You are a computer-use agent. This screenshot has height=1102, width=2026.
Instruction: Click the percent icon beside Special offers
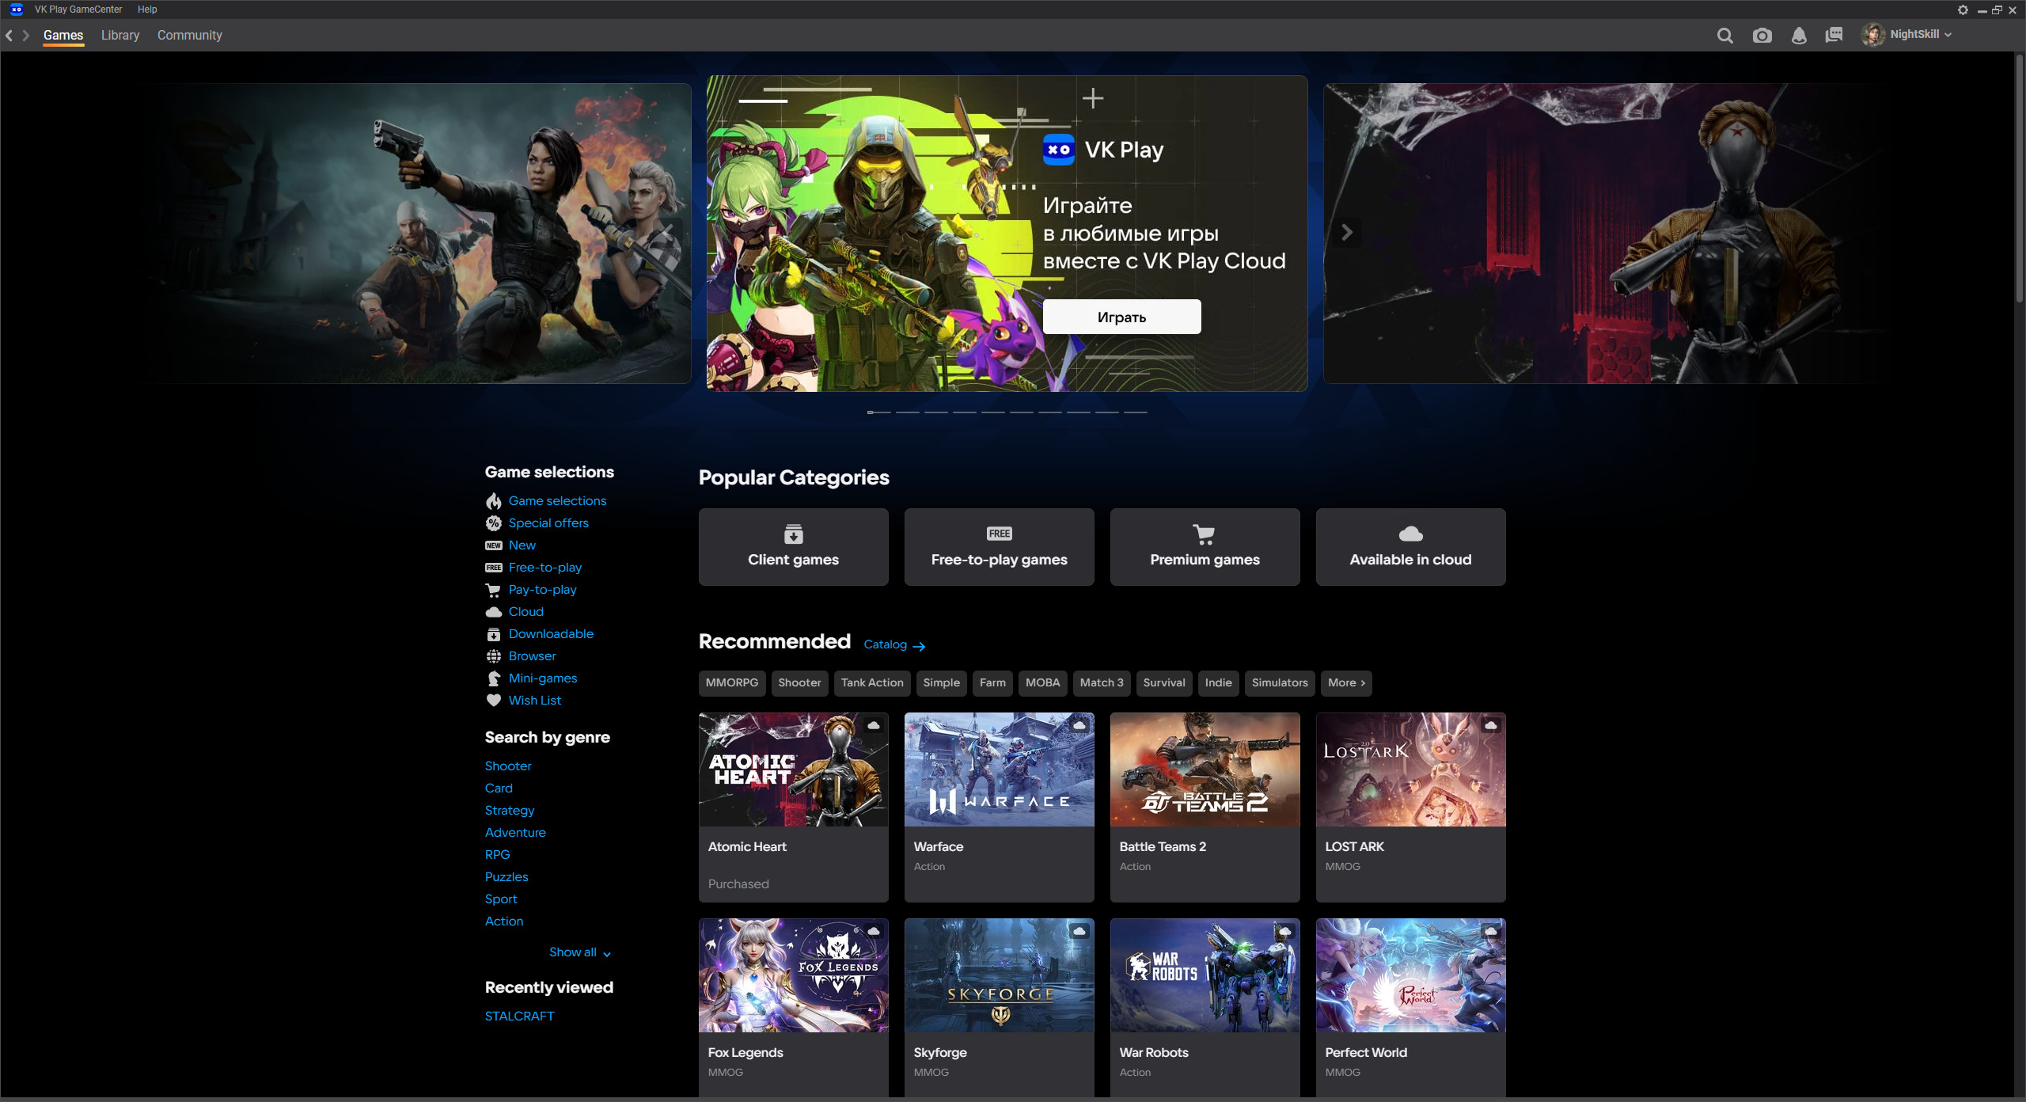point(494,523)
